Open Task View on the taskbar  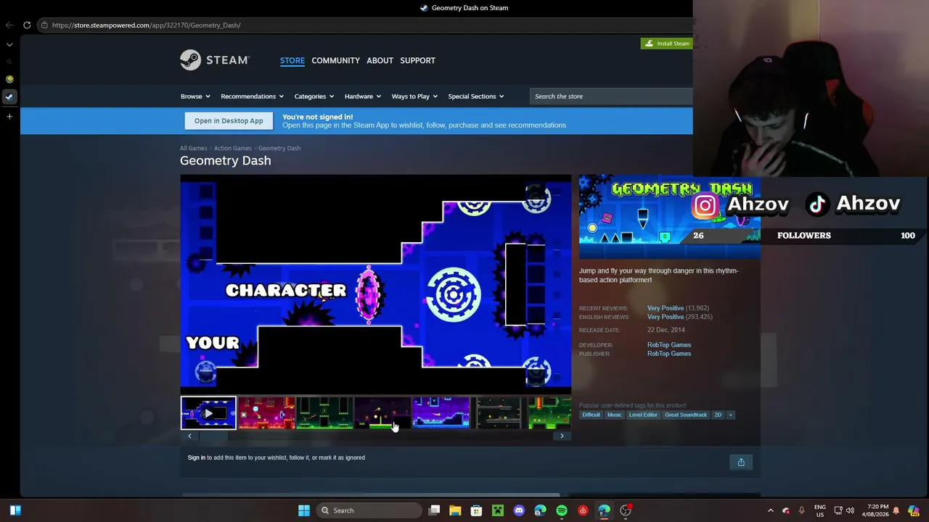point(434,510)
